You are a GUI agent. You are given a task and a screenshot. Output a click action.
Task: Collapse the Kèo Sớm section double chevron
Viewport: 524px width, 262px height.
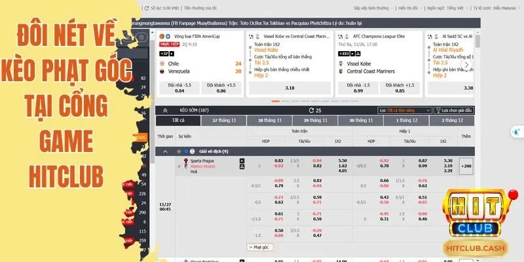click(165, 110)
